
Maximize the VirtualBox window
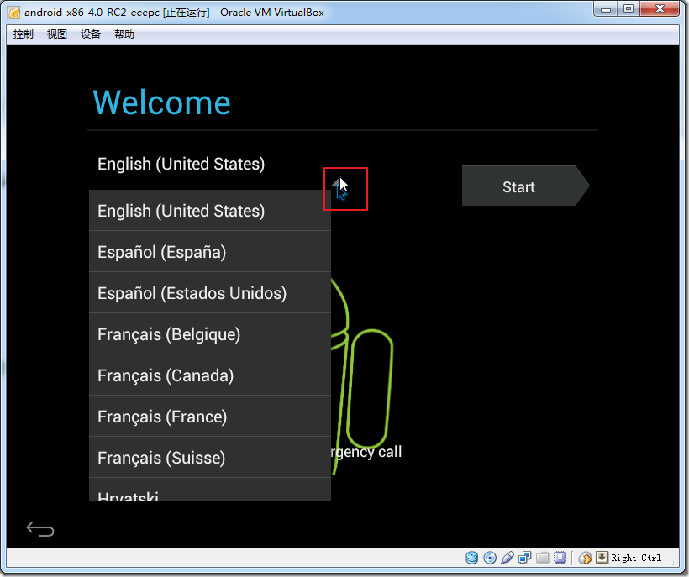(x=629, y=8)
